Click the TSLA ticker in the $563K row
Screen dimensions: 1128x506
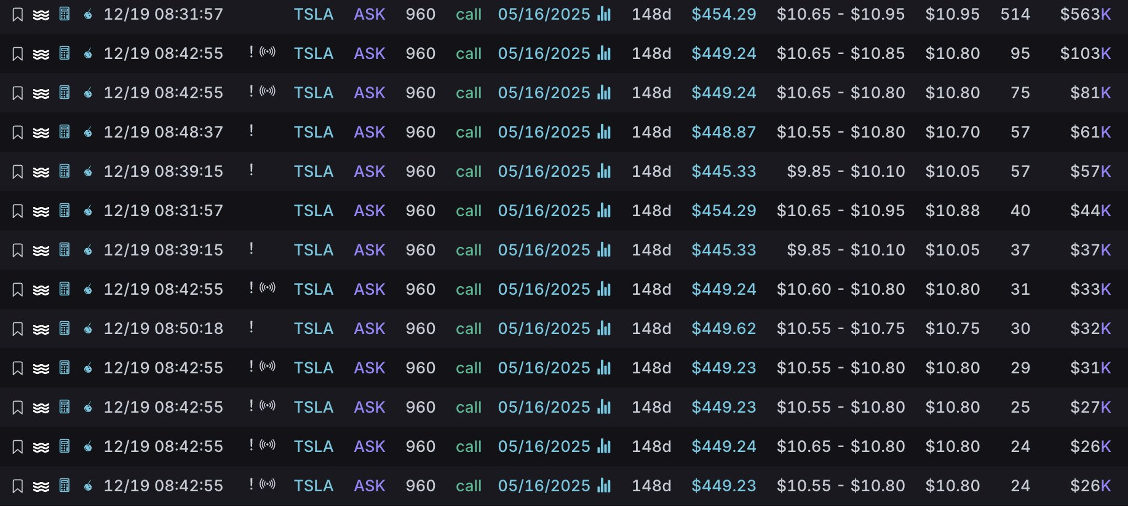click(314, 14)
